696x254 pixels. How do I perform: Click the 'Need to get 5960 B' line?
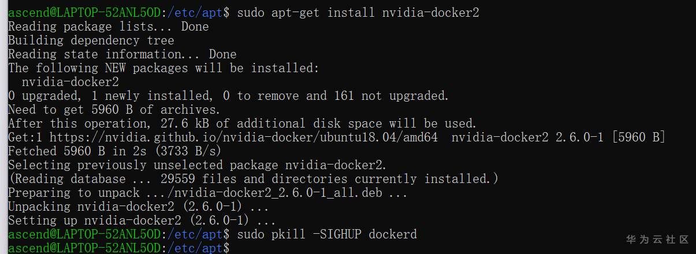114,110
